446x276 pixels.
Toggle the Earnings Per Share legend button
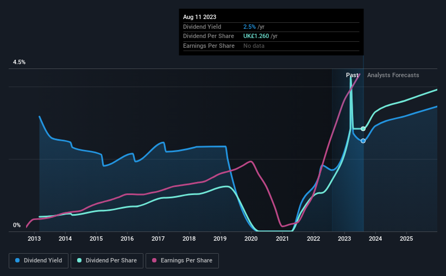[x=183, y=261]
